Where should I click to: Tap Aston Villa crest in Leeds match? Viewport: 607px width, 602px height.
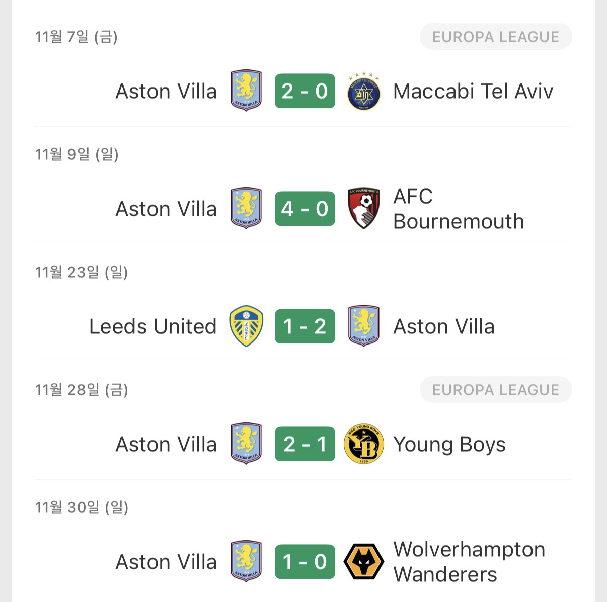point(363,326)
